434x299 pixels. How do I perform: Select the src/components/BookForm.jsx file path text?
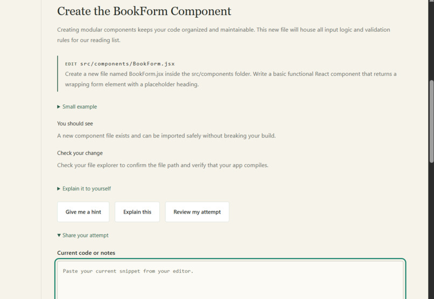(x=127, y=64)
